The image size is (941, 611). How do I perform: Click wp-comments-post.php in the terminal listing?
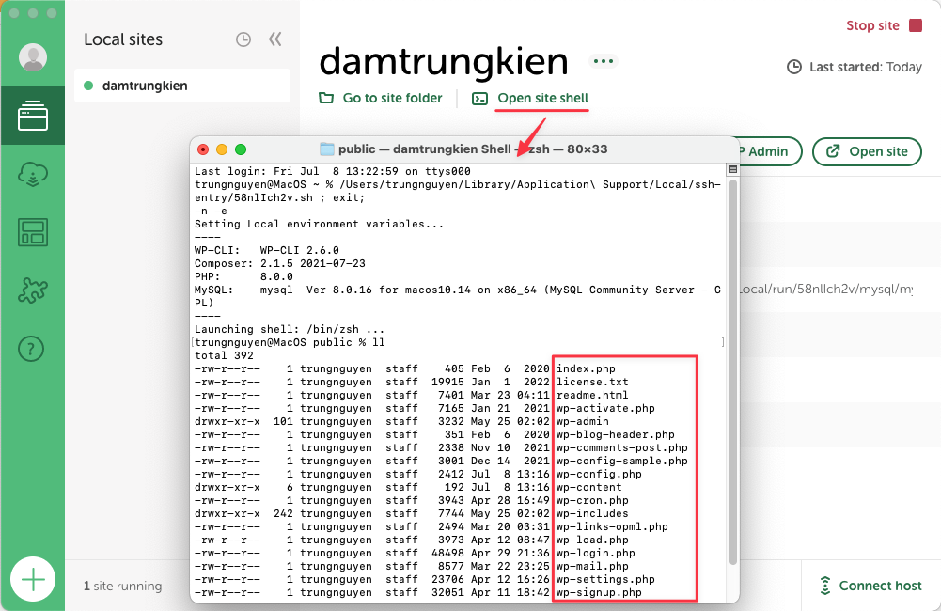(621, 447)
